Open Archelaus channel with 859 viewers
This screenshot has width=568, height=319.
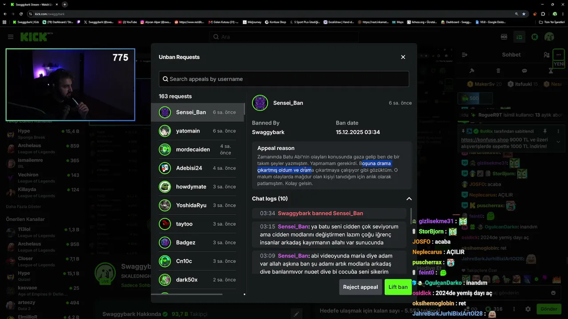click(x=43, y=148)
